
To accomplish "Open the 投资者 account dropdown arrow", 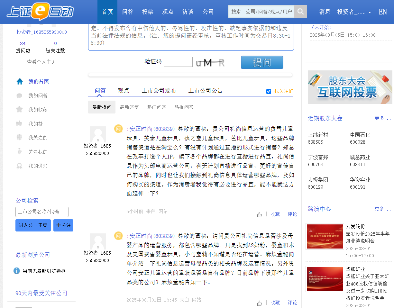I will click(370, 13).
